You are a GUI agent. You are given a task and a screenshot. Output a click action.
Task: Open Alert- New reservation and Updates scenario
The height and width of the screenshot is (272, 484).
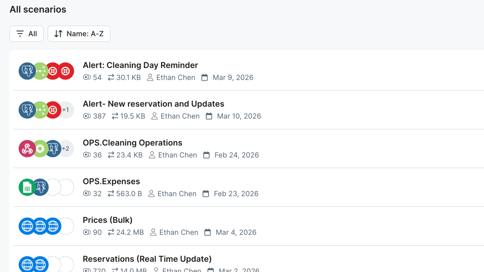[x=153, y=104]
